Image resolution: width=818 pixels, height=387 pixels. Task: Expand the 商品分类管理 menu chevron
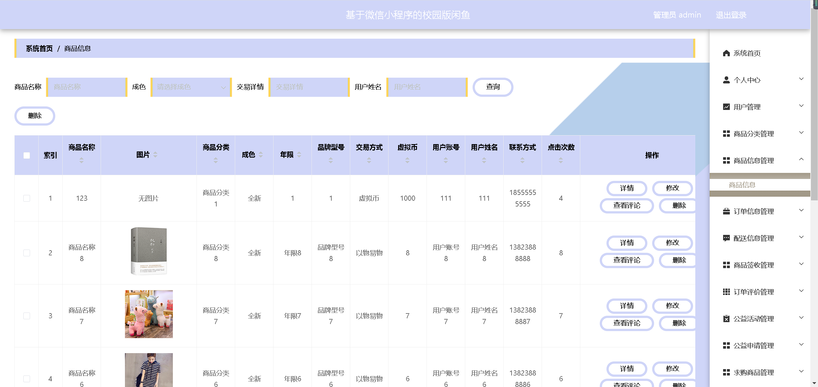801,133
